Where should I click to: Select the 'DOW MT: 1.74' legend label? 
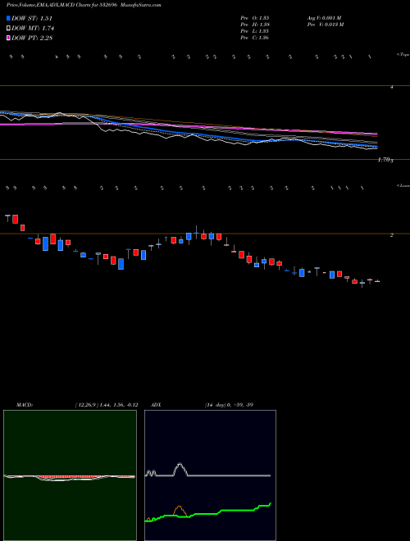(x=33, y=29)
